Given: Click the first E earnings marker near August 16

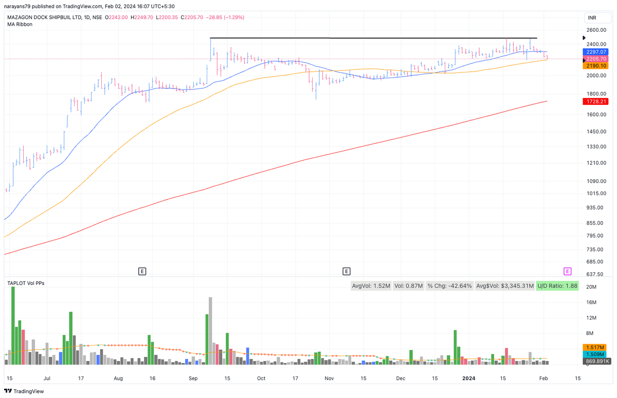Looking at the screenshot, I should pos(142,271).
